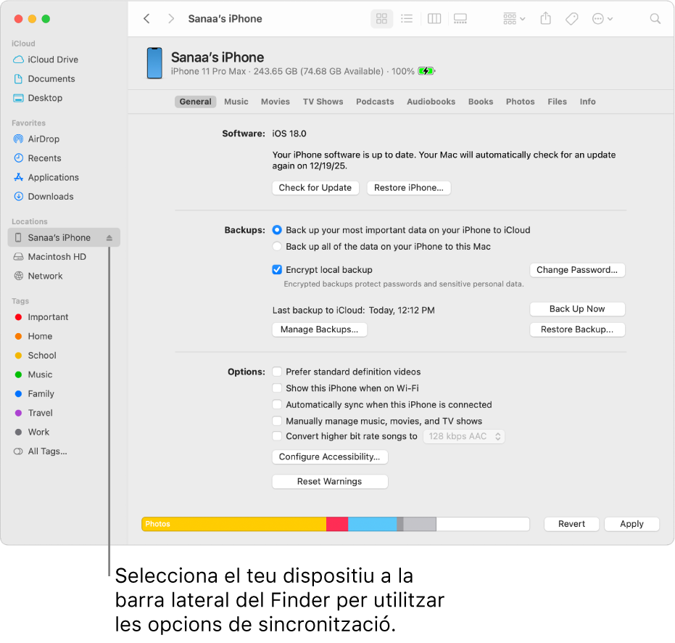
Task: Click Restore Backup… button
Action: coord(577,329)
